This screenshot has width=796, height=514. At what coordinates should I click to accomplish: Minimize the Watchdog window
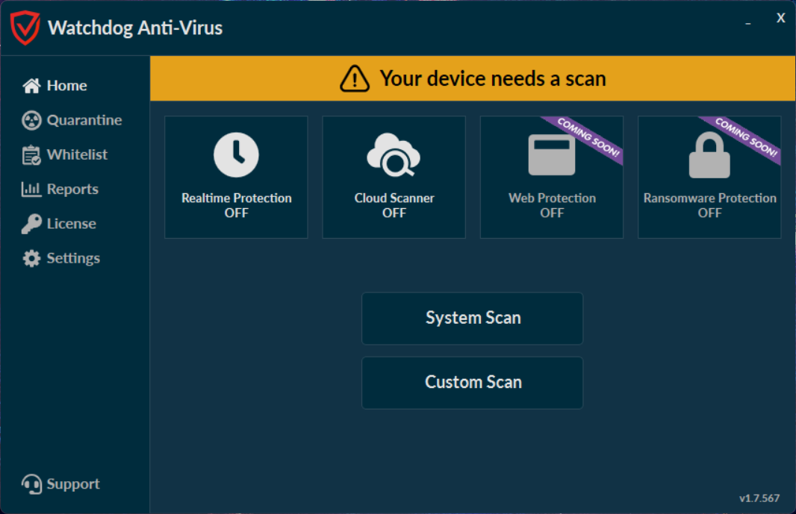pos(747,24)
